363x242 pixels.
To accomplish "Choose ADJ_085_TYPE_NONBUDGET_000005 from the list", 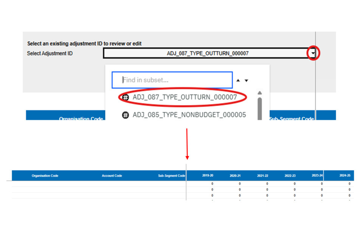I will (x=189, y=115).
